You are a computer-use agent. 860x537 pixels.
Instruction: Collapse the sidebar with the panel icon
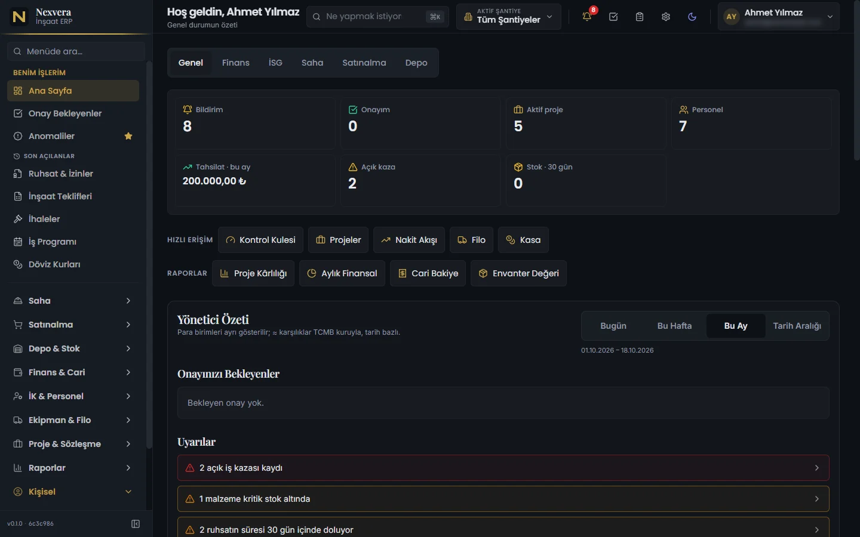(136, 524)
